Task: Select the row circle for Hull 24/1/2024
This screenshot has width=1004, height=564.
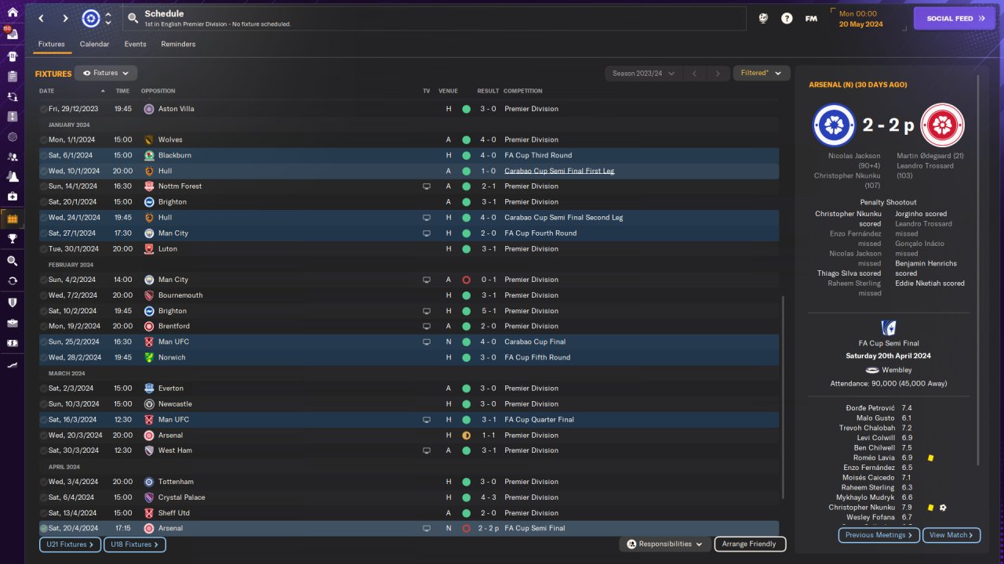Action: [x=44, y=218]
